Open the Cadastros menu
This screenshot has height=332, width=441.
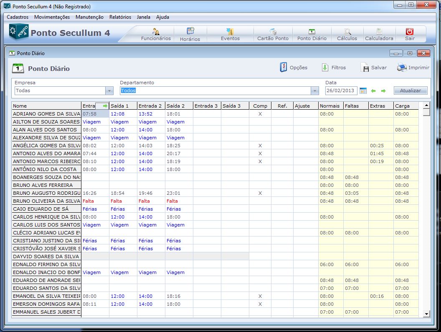[x=18, y=17]
